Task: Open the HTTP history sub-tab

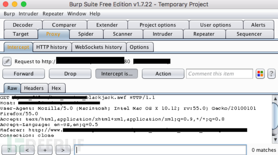Action: [52, 47]
